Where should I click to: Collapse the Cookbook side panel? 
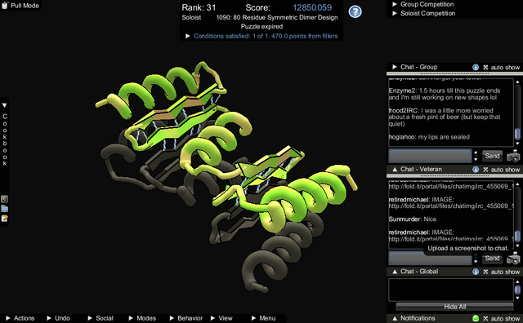[4, 105]
